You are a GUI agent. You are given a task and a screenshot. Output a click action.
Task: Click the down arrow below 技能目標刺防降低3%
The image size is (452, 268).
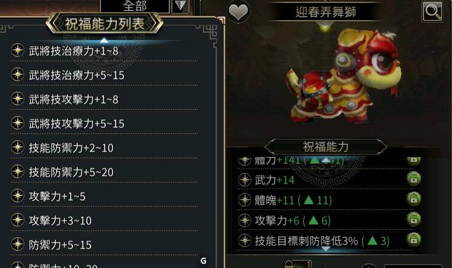(326, 249)
